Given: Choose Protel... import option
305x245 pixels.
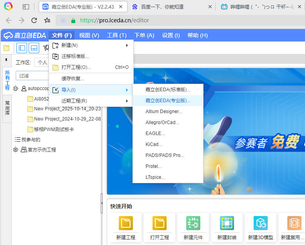Looking at the screenshot, I should tap(168, 166).
